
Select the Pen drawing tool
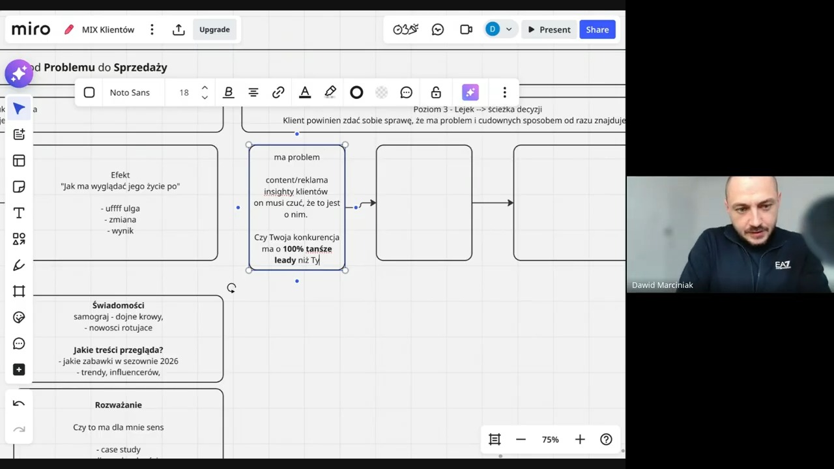tap(19, 265)
